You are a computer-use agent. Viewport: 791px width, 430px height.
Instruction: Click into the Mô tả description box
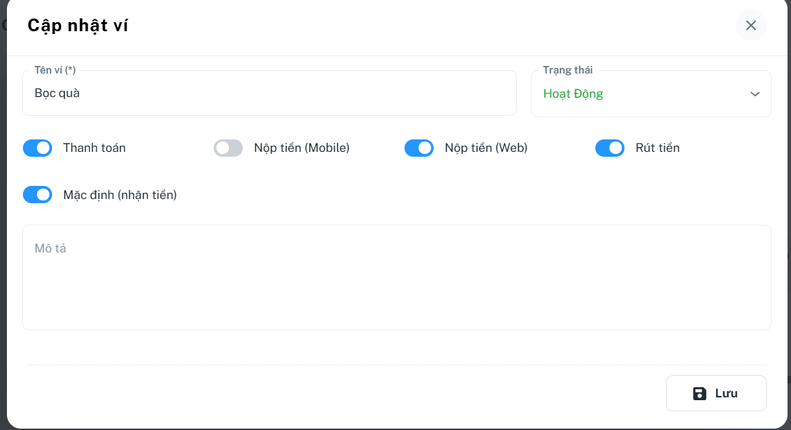pyautogui.click(x=396, y=277)
